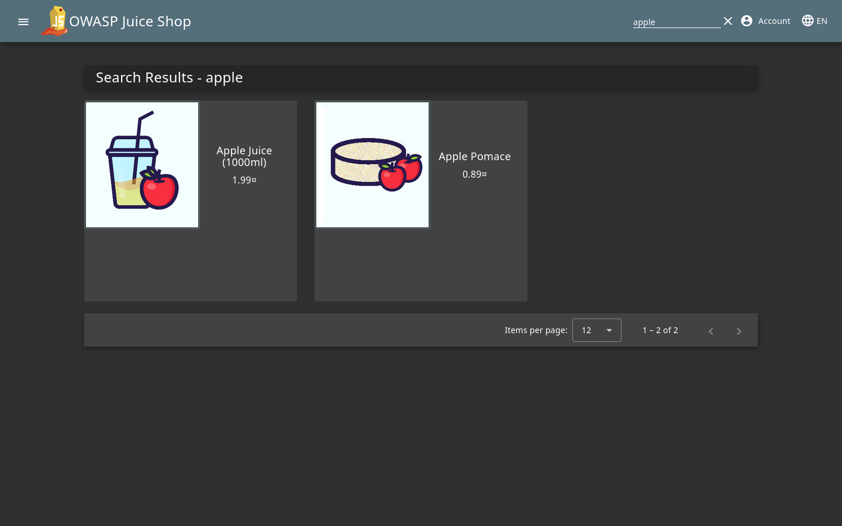Click into the search field containing apple
The width and height of the screenshot is (842, 526).
click(676, 22)
